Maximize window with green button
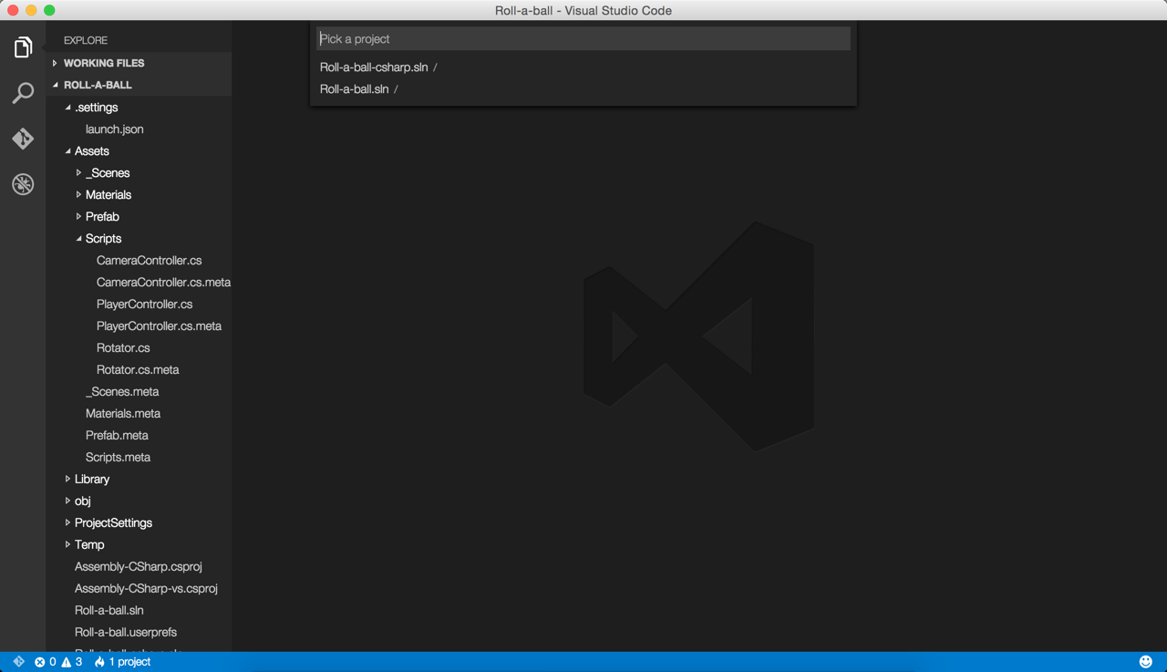This screenshot has height=672, width=1167. [x=49, y=10]
